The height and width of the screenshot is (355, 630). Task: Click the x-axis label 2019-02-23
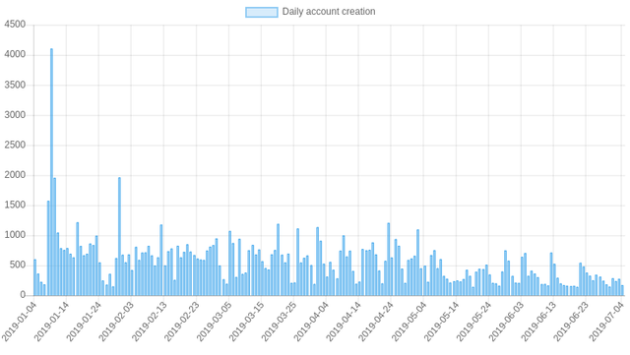pos(182,322)
